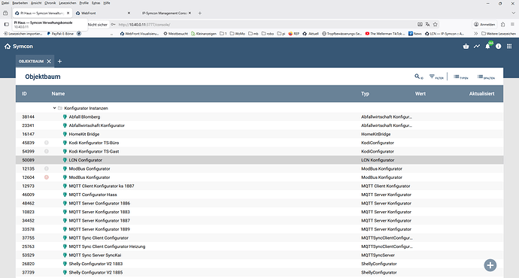
Task: Select MQTT Server Konfigurator 1883 row
Action: coord(259,212)
